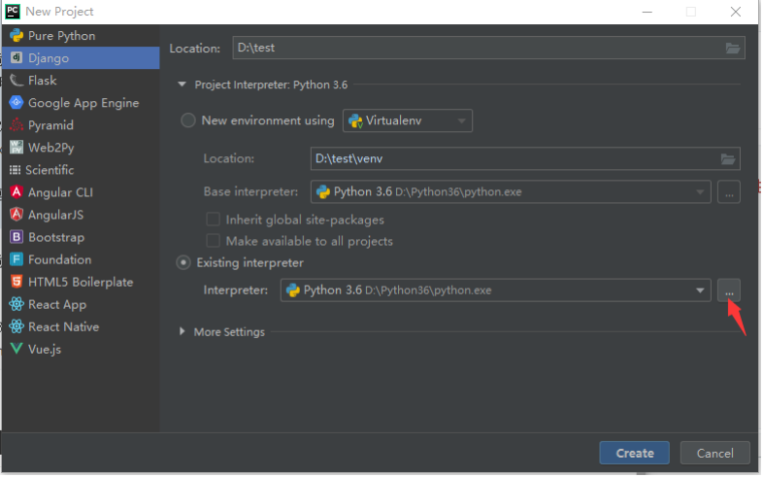This screenshot has width=763, height=477.
Task: Click the React App icon
Action: click(x=17, y=304)
